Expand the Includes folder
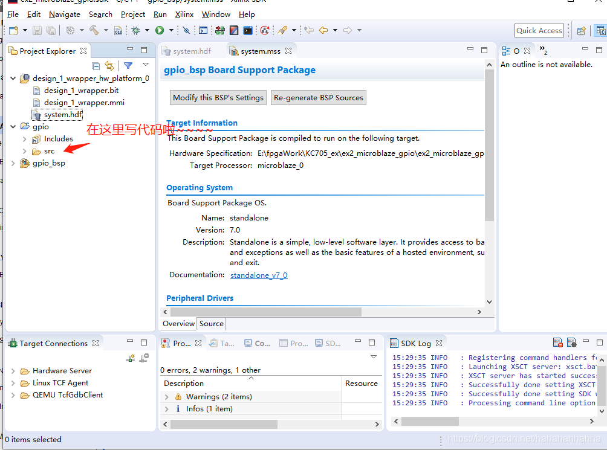Viewport: 607px width, 450px height. (x=24, y=139)
